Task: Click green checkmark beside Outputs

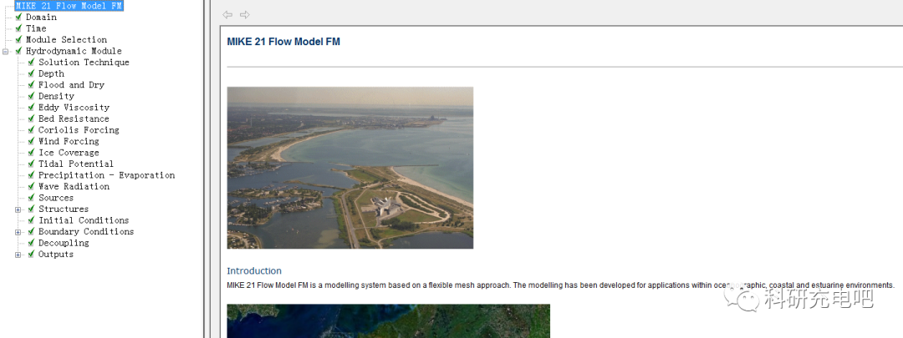Action: click(x=31, y=254)
